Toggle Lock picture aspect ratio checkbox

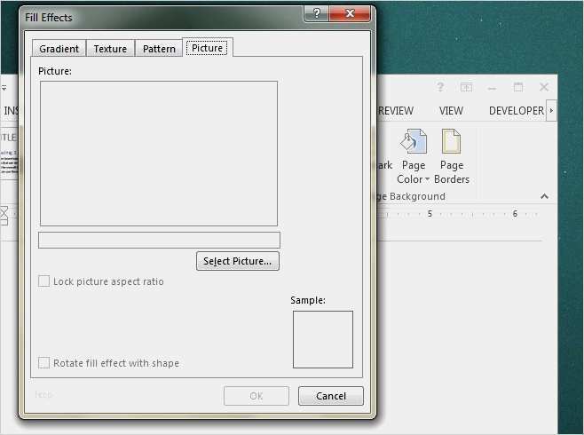44,281
